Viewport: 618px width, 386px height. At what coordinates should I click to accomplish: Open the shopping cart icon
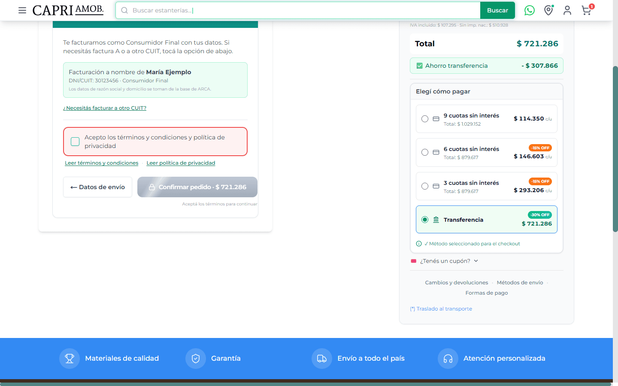587,10
